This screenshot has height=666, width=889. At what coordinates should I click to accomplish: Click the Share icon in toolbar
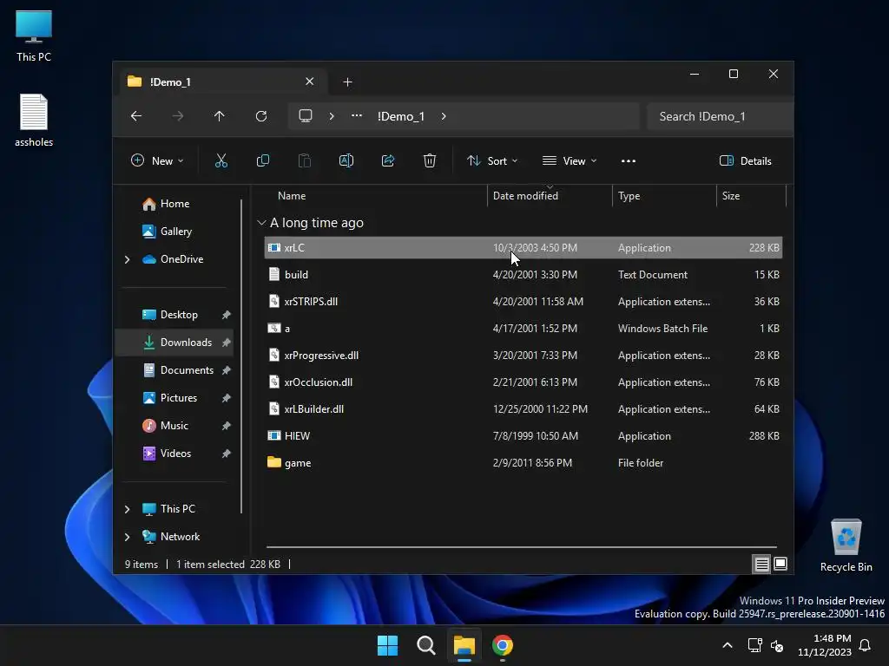[x=388, y=160]
